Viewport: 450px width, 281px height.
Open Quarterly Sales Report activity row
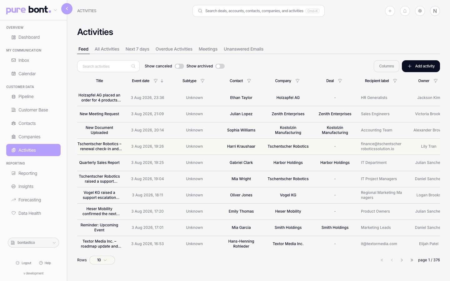click(99, 163)
